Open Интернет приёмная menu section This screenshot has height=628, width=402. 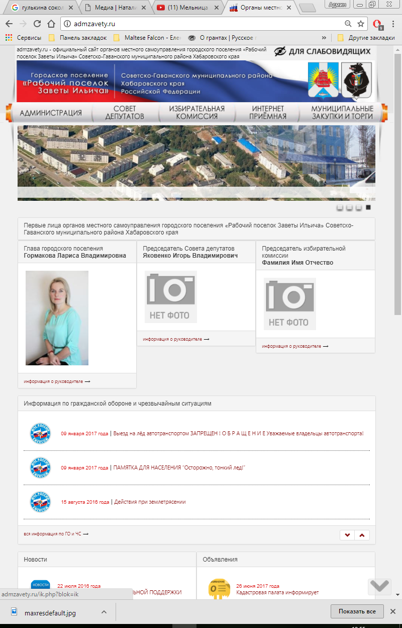click(268, 113)
